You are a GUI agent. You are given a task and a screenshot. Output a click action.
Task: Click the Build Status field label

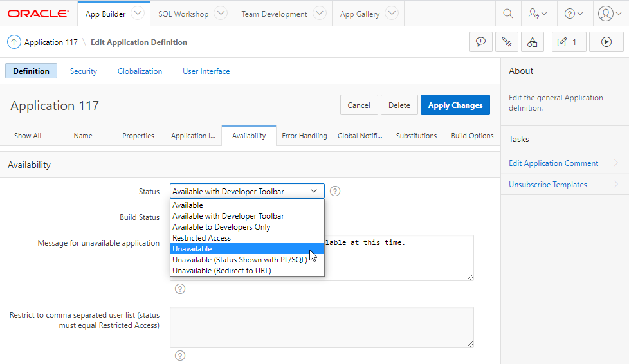139,217
